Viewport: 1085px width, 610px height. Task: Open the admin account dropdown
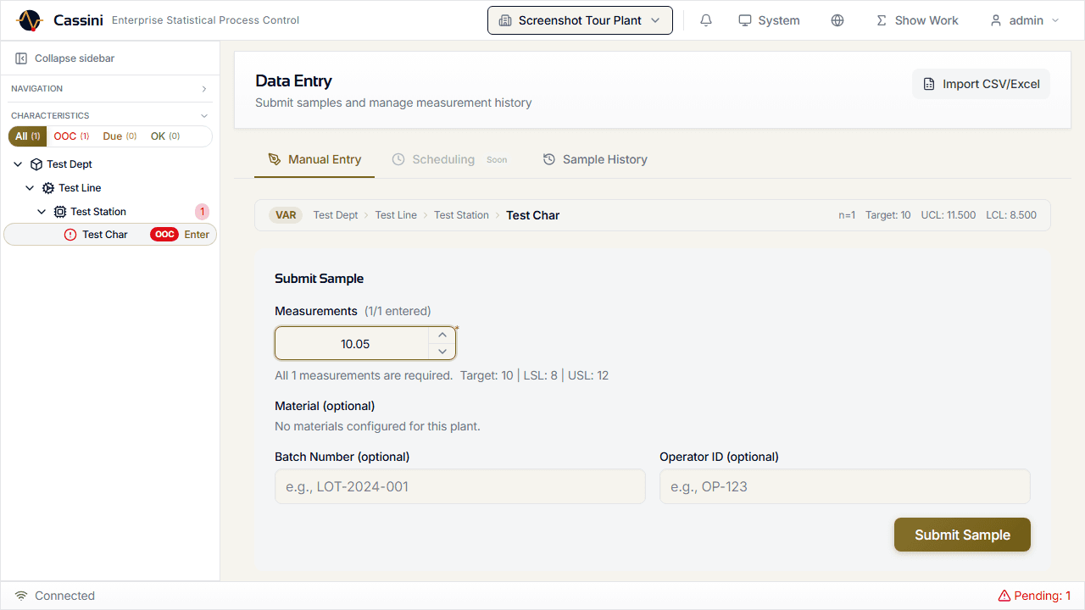coord(1023,19)
